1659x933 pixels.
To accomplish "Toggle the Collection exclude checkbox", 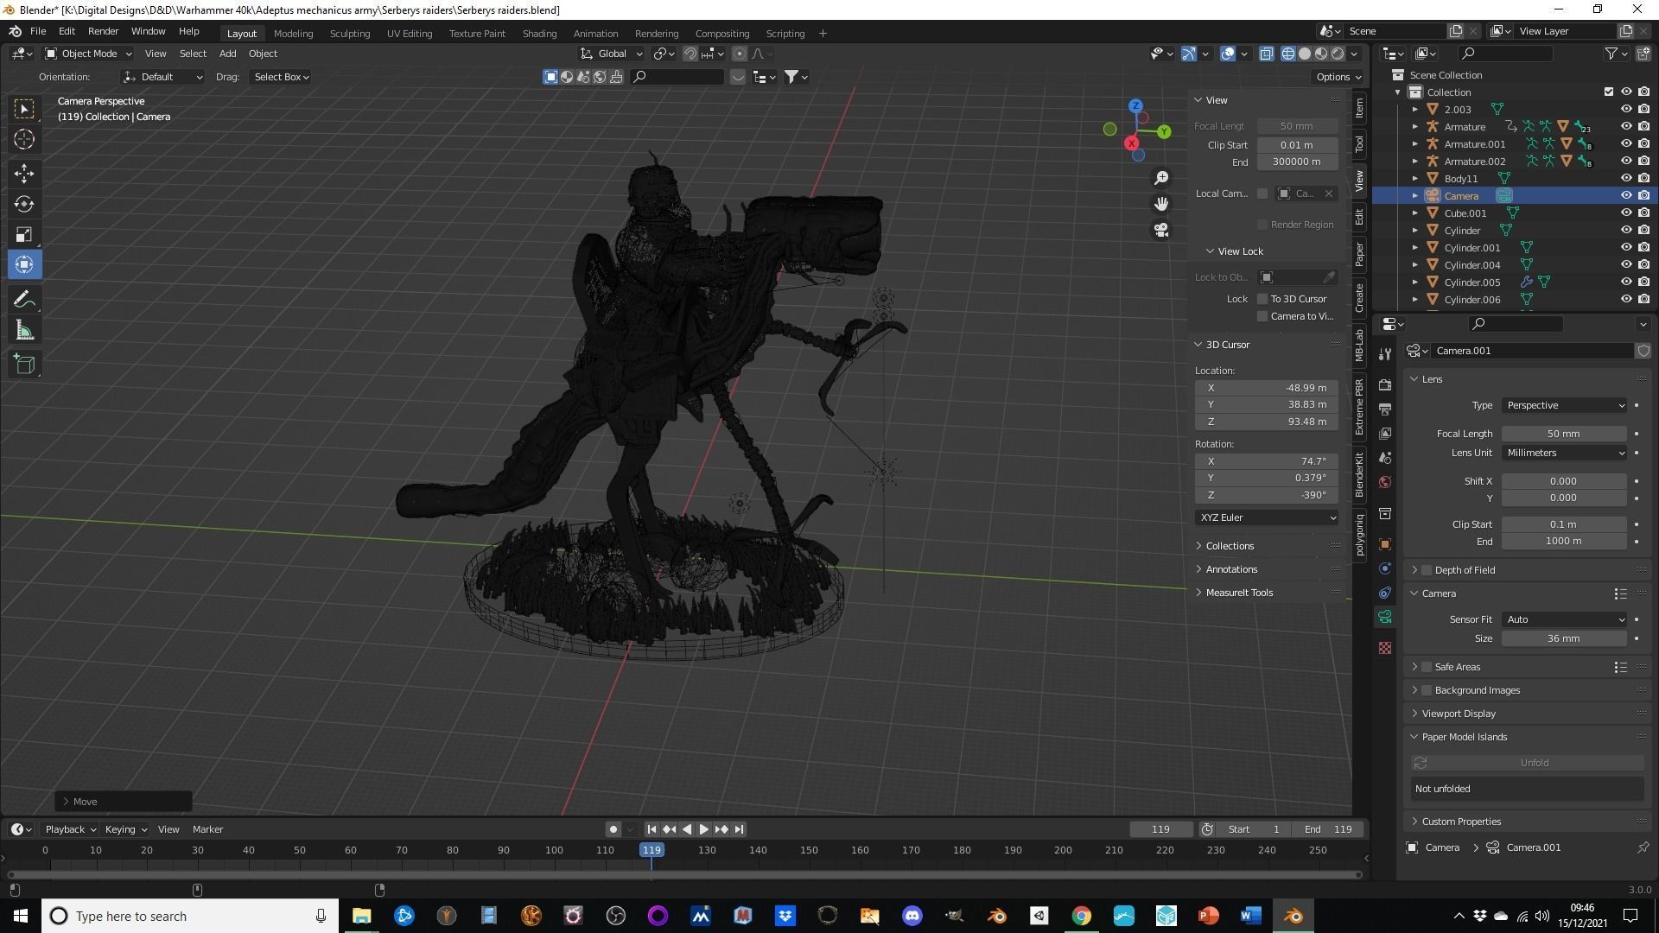I will click(1608, 92).
